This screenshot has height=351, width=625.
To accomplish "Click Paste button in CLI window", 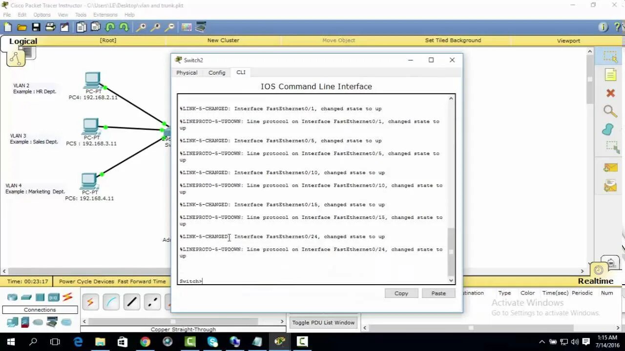I will [x=438, y=293].
